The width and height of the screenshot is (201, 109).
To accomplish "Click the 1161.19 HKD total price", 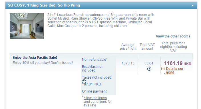I will pyautogui.click(x=178, y=63).
